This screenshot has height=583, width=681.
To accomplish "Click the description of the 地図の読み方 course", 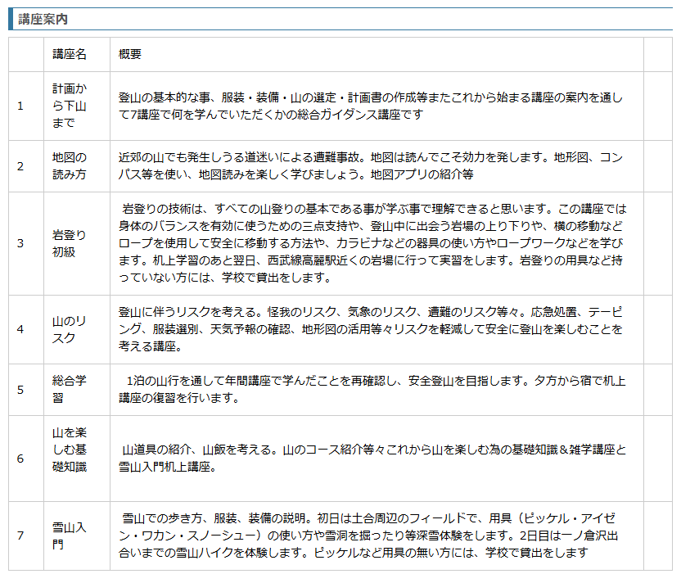I will (370, 165).
